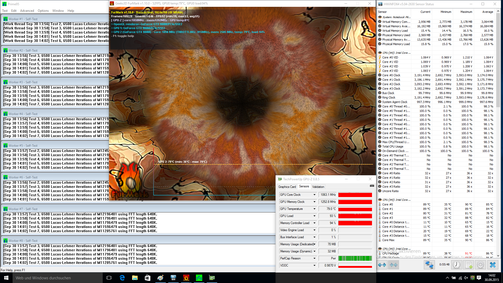Click HWiNFO collapse columns arrows icon
Viewport: 503px width, 283px height.
click(x=393, y=265)
